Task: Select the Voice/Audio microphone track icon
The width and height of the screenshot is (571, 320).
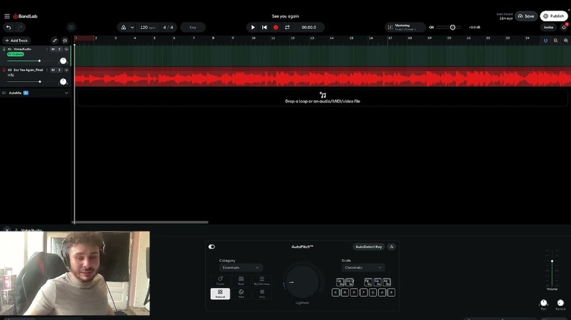Action: point(4,49)
